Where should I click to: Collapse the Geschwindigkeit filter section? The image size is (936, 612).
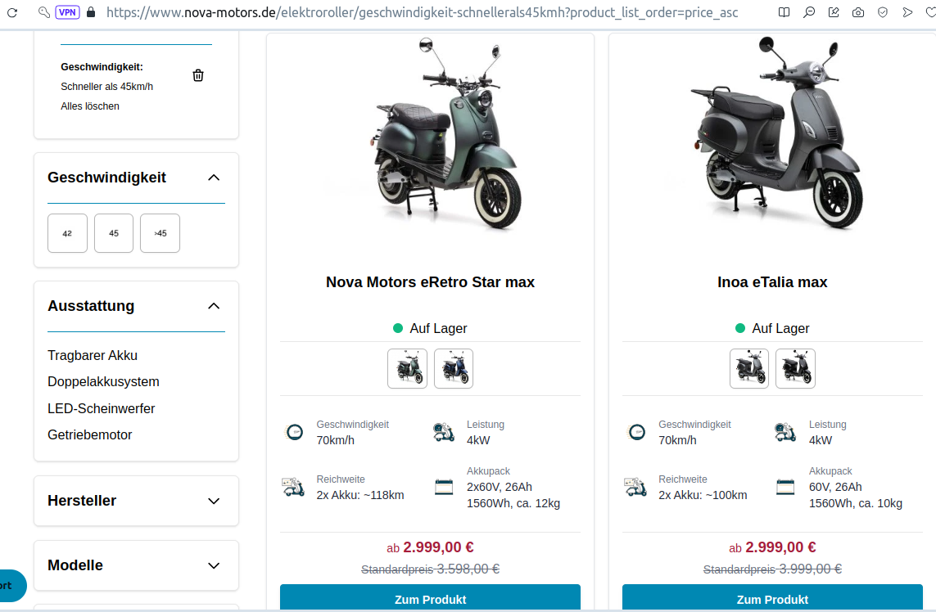214,178
